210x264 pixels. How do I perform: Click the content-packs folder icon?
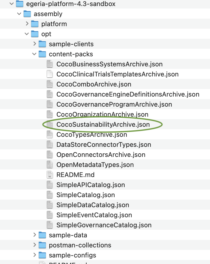point(42,54)
